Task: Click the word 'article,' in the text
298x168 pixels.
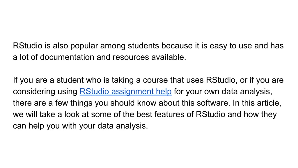Action: click(x=269, y=103)
